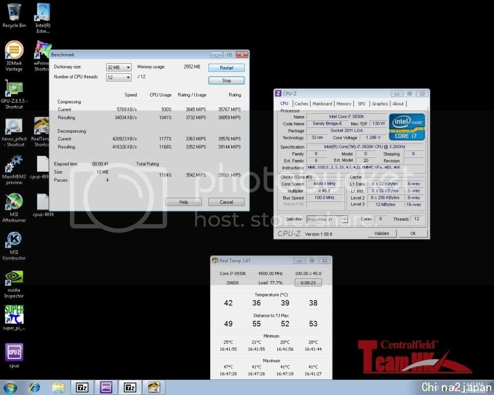Switch to SPD tab in CPU-Z
The width and height of the screenshot is (494, 395).
[x=361, y=104]
